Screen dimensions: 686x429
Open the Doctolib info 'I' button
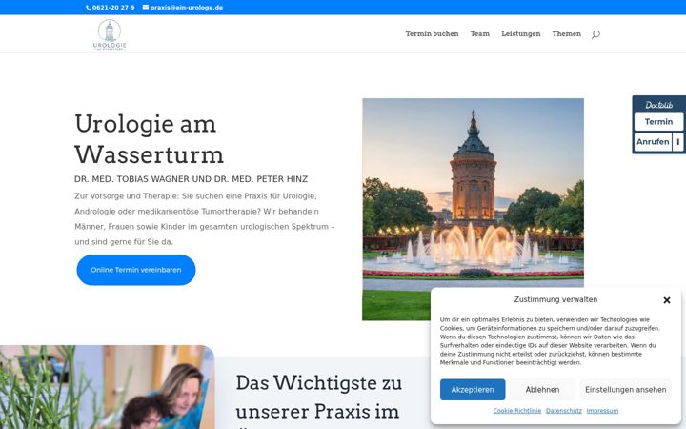(x=677, y=142)
